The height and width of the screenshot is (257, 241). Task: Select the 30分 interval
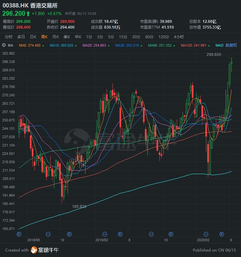pos(136,37)
